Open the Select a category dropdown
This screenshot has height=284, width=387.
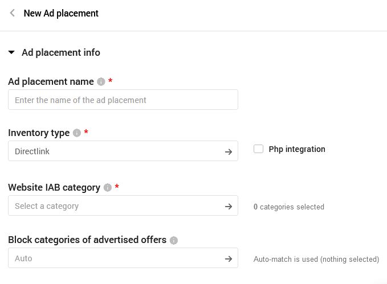114,206
